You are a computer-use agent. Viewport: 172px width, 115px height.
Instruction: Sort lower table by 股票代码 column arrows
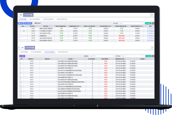tap(34, 59)
